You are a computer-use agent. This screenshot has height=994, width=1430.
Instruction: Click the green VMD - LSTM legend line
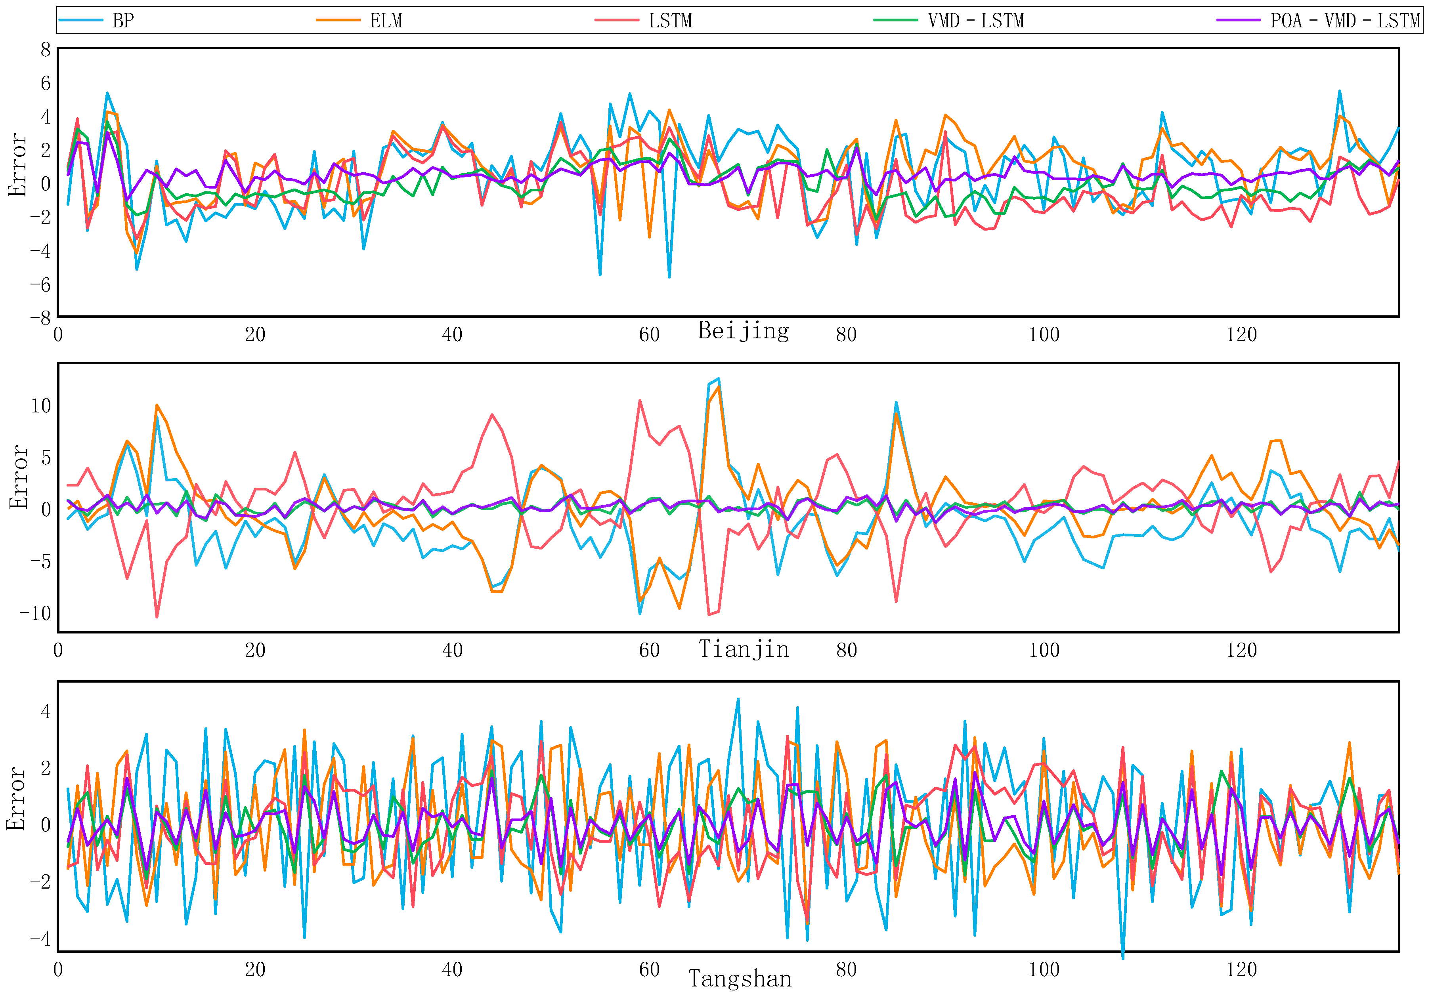896,21
